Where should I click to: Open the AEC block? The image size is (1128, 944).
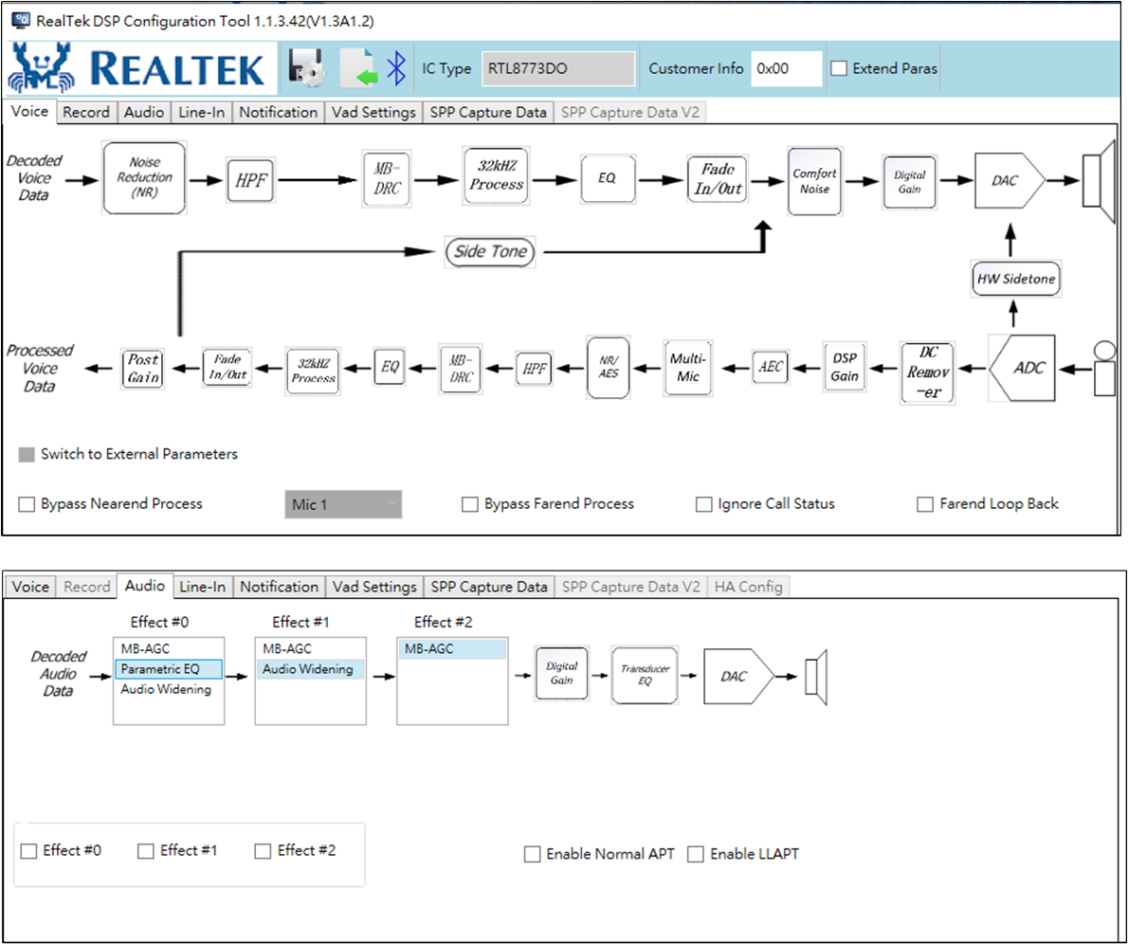click(x=771, y=367)
